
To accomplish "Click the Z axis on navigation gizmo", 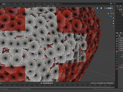I will (111, 11).
